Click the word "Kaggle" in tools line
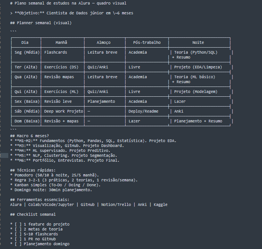The height and width of the screenshot is (249, 262). 161,205
